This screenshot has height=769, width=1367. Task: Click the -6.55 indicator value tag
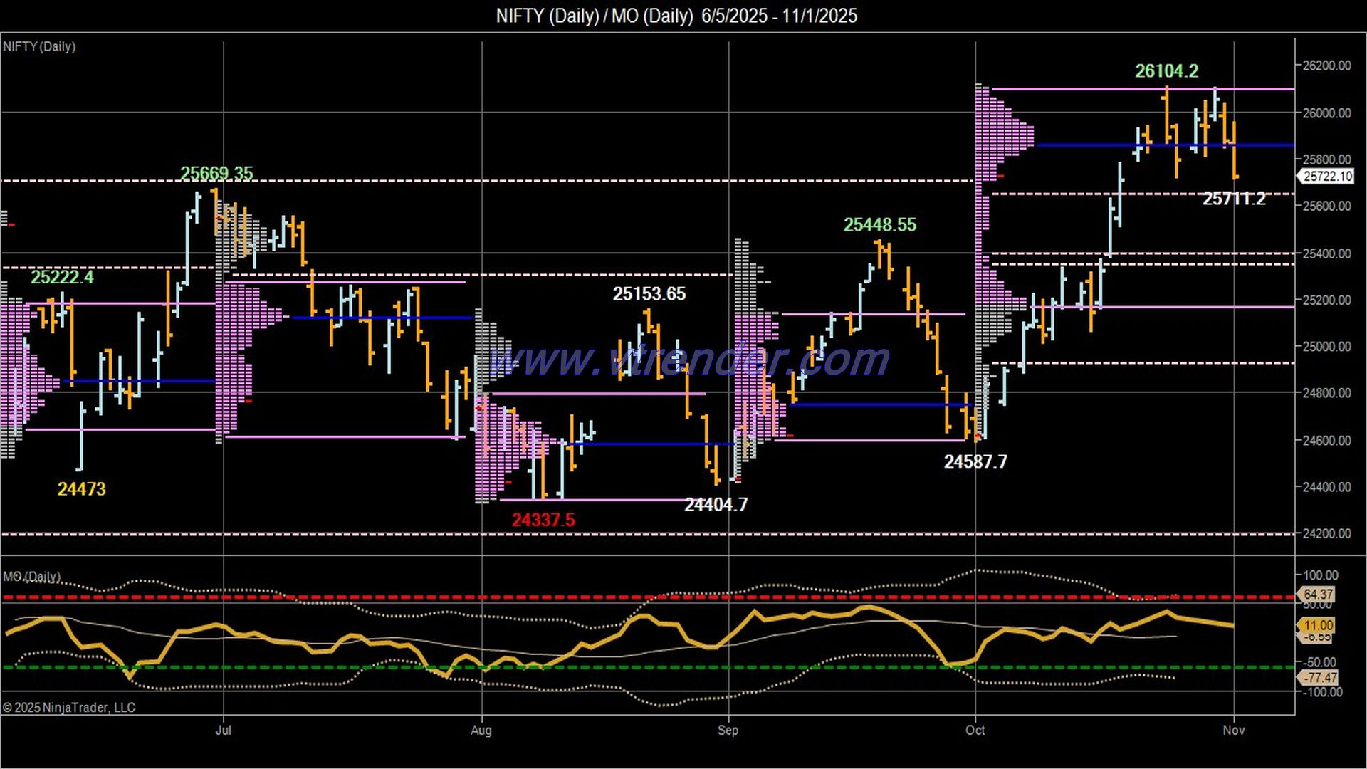pos(1319,637)
